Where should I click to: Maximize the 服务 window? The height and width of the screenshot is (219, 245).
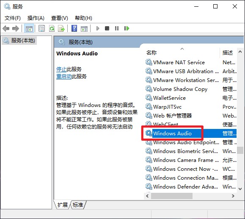[x=215, y=6]
